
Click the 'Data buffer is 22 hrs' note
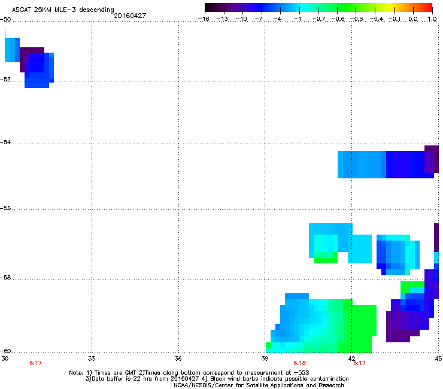pos(217,379)
